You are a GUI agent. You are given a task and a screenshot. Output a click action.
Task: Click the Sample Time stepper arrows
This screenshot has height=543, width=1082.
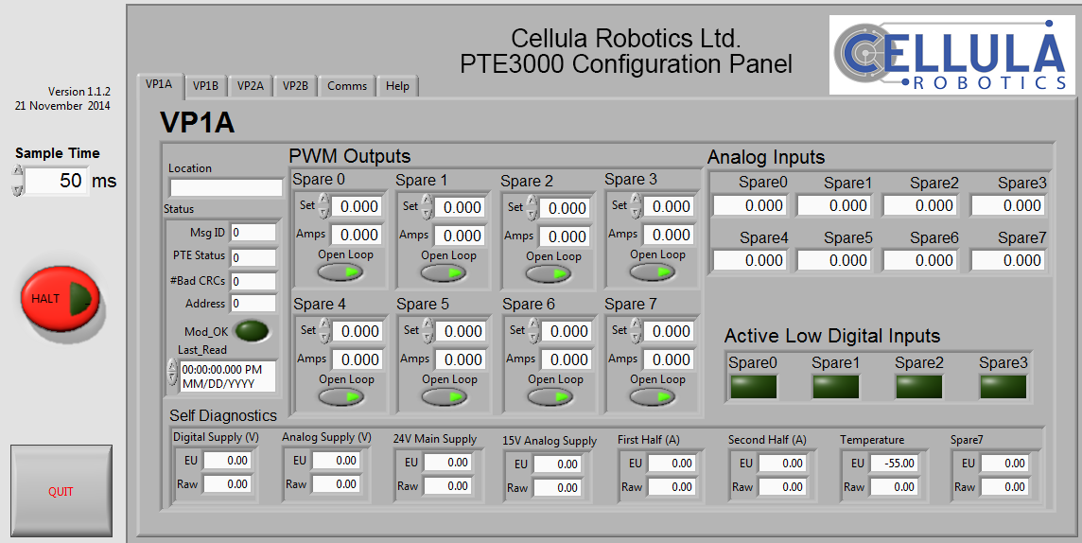coord(17,181)
